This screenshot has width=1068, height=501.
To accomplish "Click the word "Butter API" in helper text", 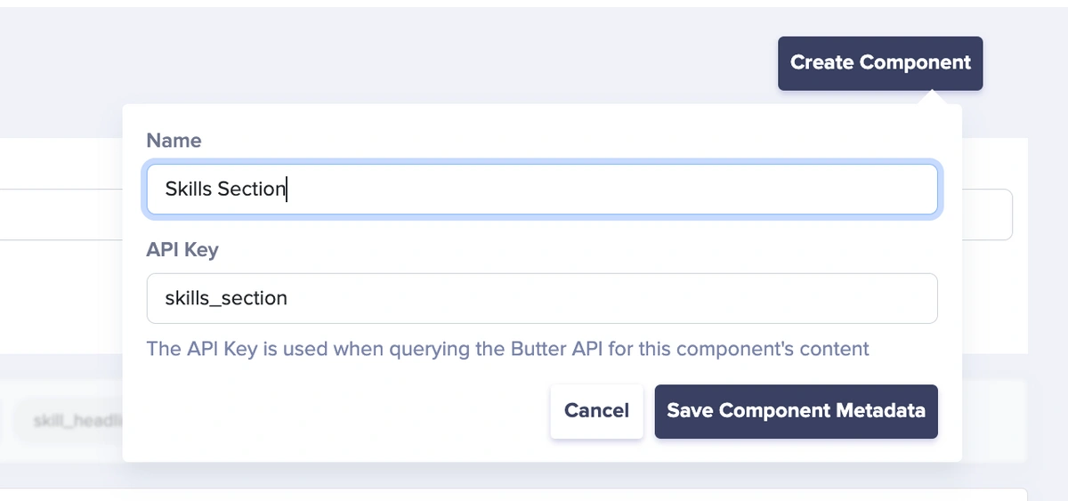I will [557, 349].
